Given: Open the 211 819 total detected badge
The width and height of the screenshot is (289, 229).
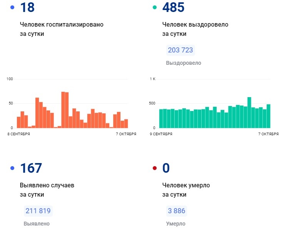Looking at the screenshot, I should 38,211.
